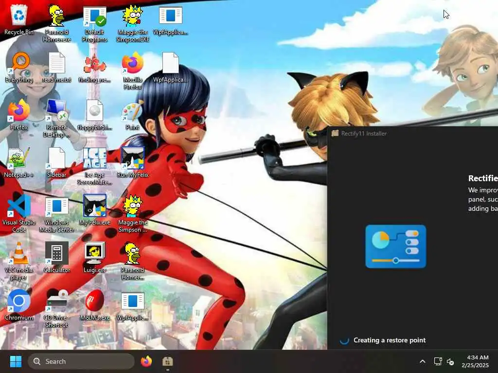Open the Recycle Bin desktop icon

click(x=19, y=19)
